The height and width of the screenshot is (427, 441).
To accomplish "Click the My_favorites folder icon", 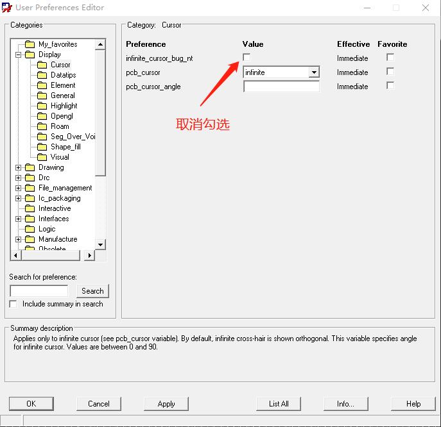I will click(30, 44).
